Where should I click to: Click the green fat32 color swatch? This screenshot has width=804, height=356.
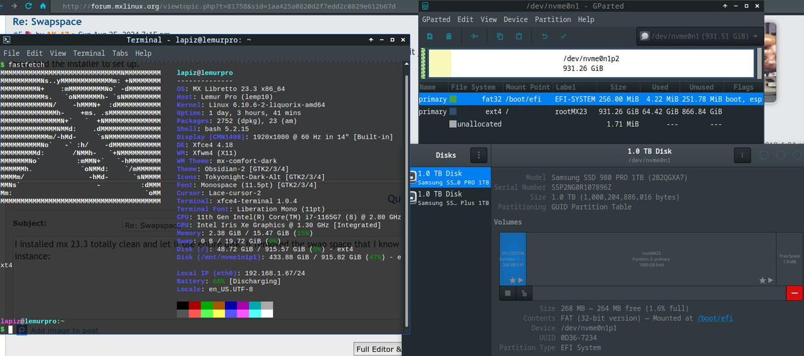(453, 99)
